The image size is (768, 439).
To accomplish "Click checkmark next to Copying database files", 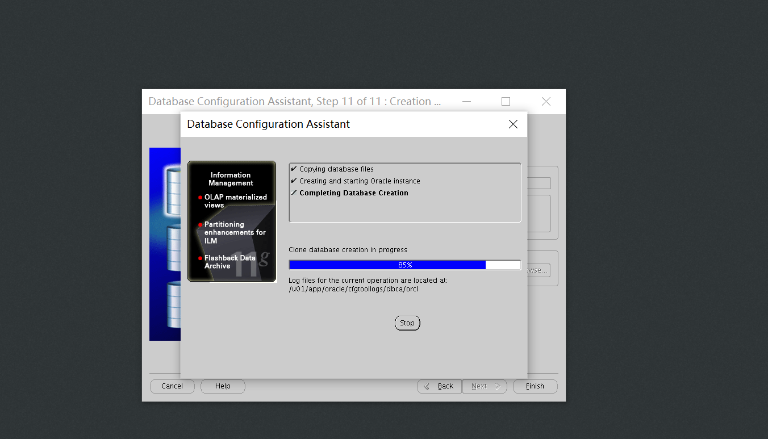I will point(294,169).
